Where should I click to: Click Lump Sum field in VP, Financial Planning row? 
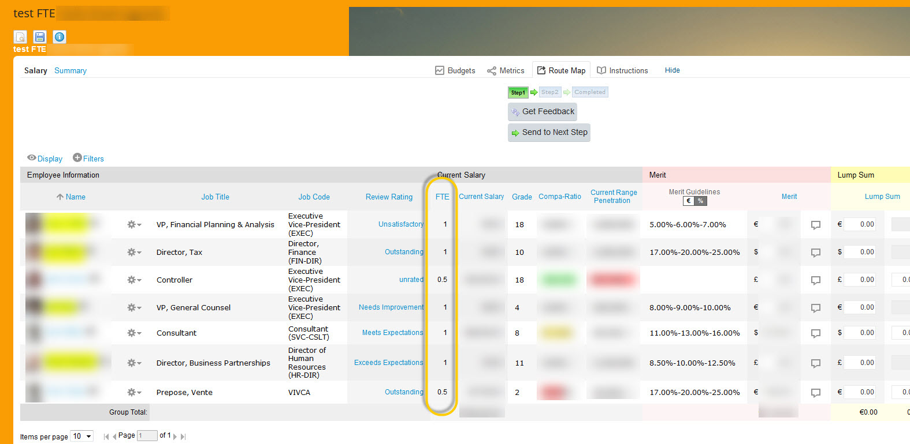point(860,224)
